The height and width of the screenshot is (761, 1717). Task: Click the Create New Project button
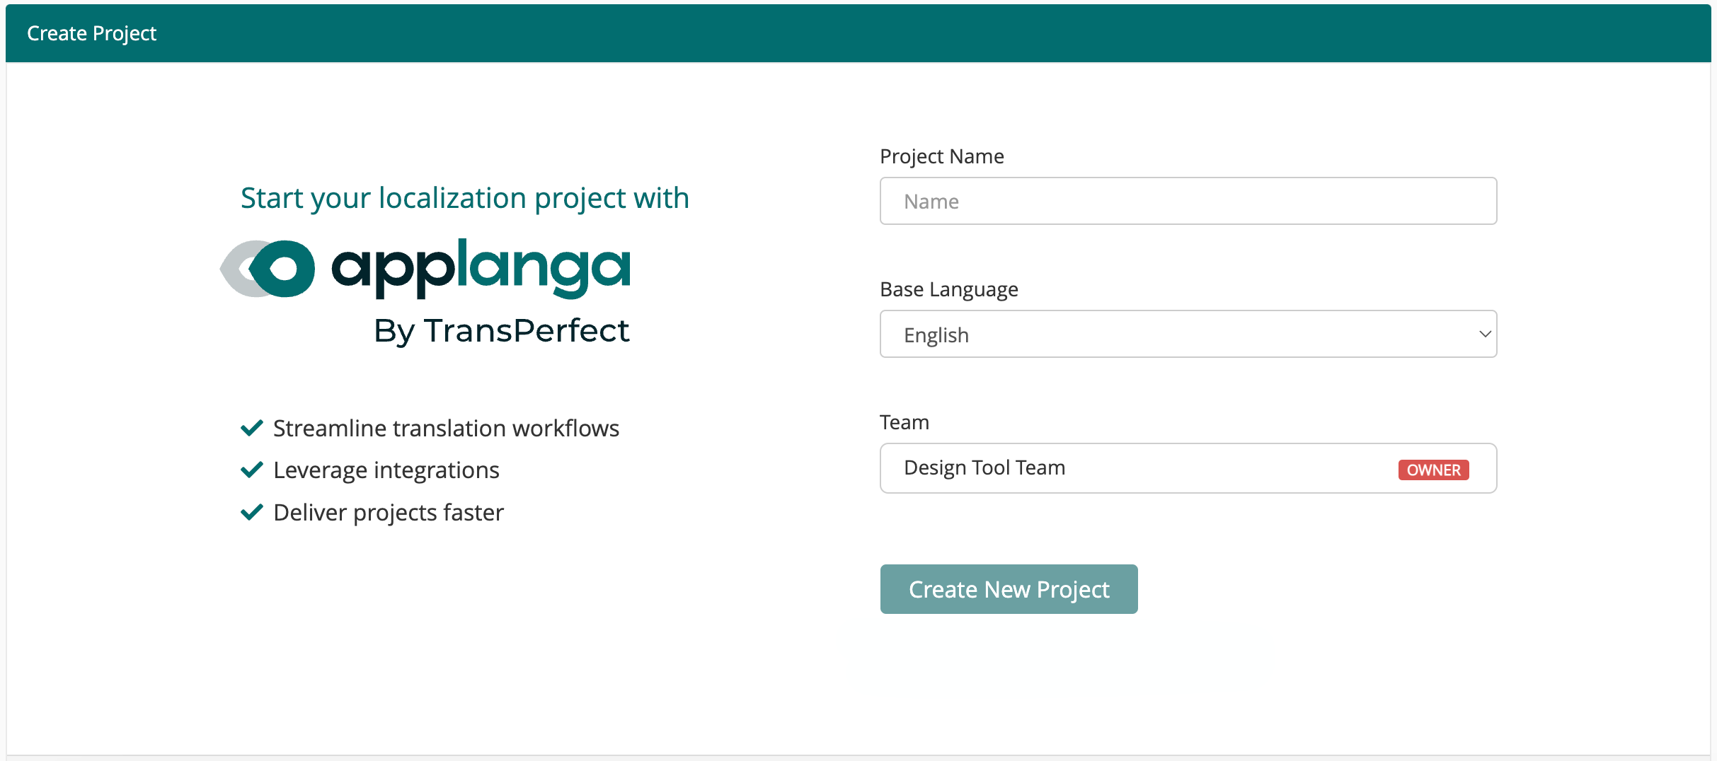(x=1009, y=589)
